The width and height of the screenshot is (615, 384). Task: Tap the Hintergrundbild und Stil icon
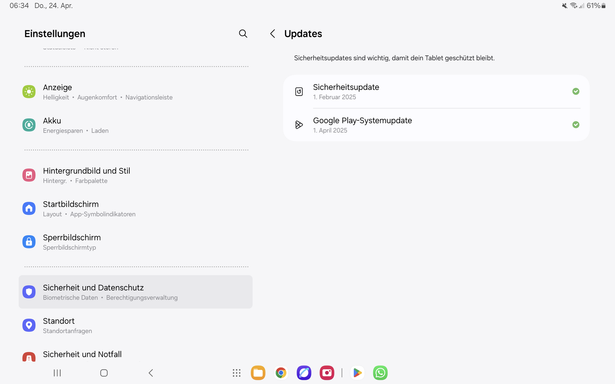(x=29, y=175)
